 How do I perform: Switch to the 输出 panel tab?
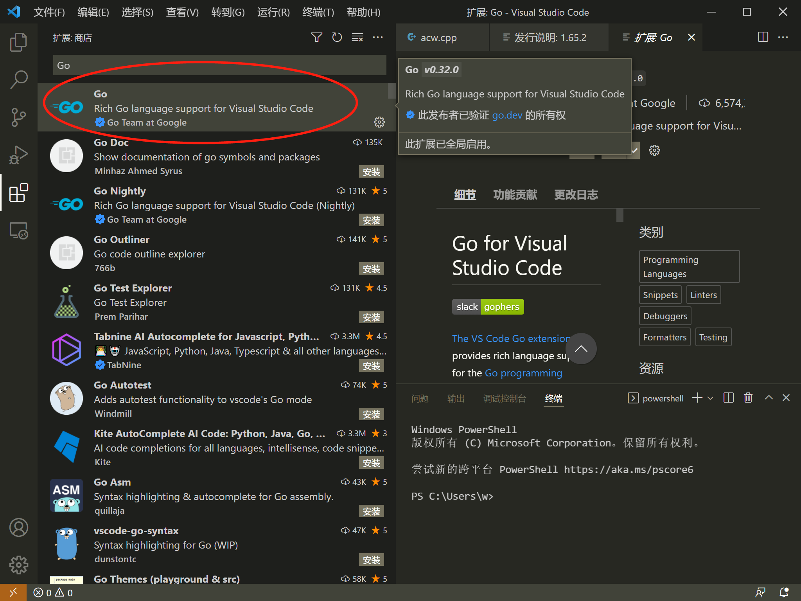pyautogui.click(x=456, y=398)
